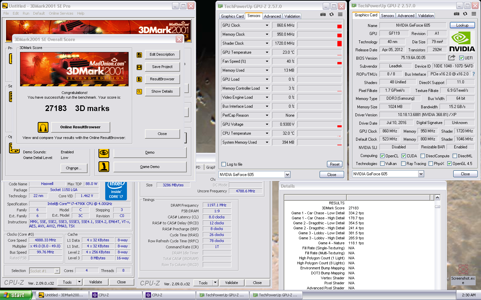Toggle the UEFI checkbox

(461, 58)
